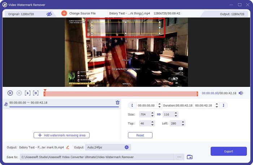Edit output file name with pencil icon
Viewport: 253px width, 165px height.
pos(68,147)
